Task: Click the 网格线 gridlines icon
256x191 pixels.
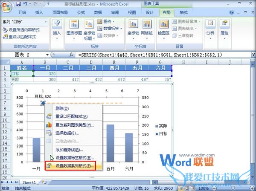Action: pyautogui.click(x=147, y=24)
